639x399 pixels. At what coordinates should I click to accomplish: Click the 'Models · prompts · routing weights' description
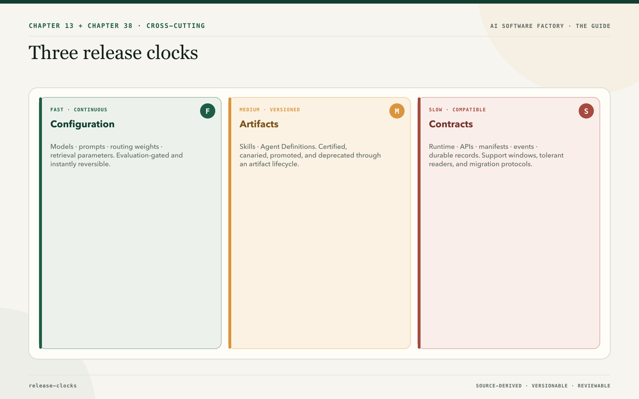coord(117,155)
